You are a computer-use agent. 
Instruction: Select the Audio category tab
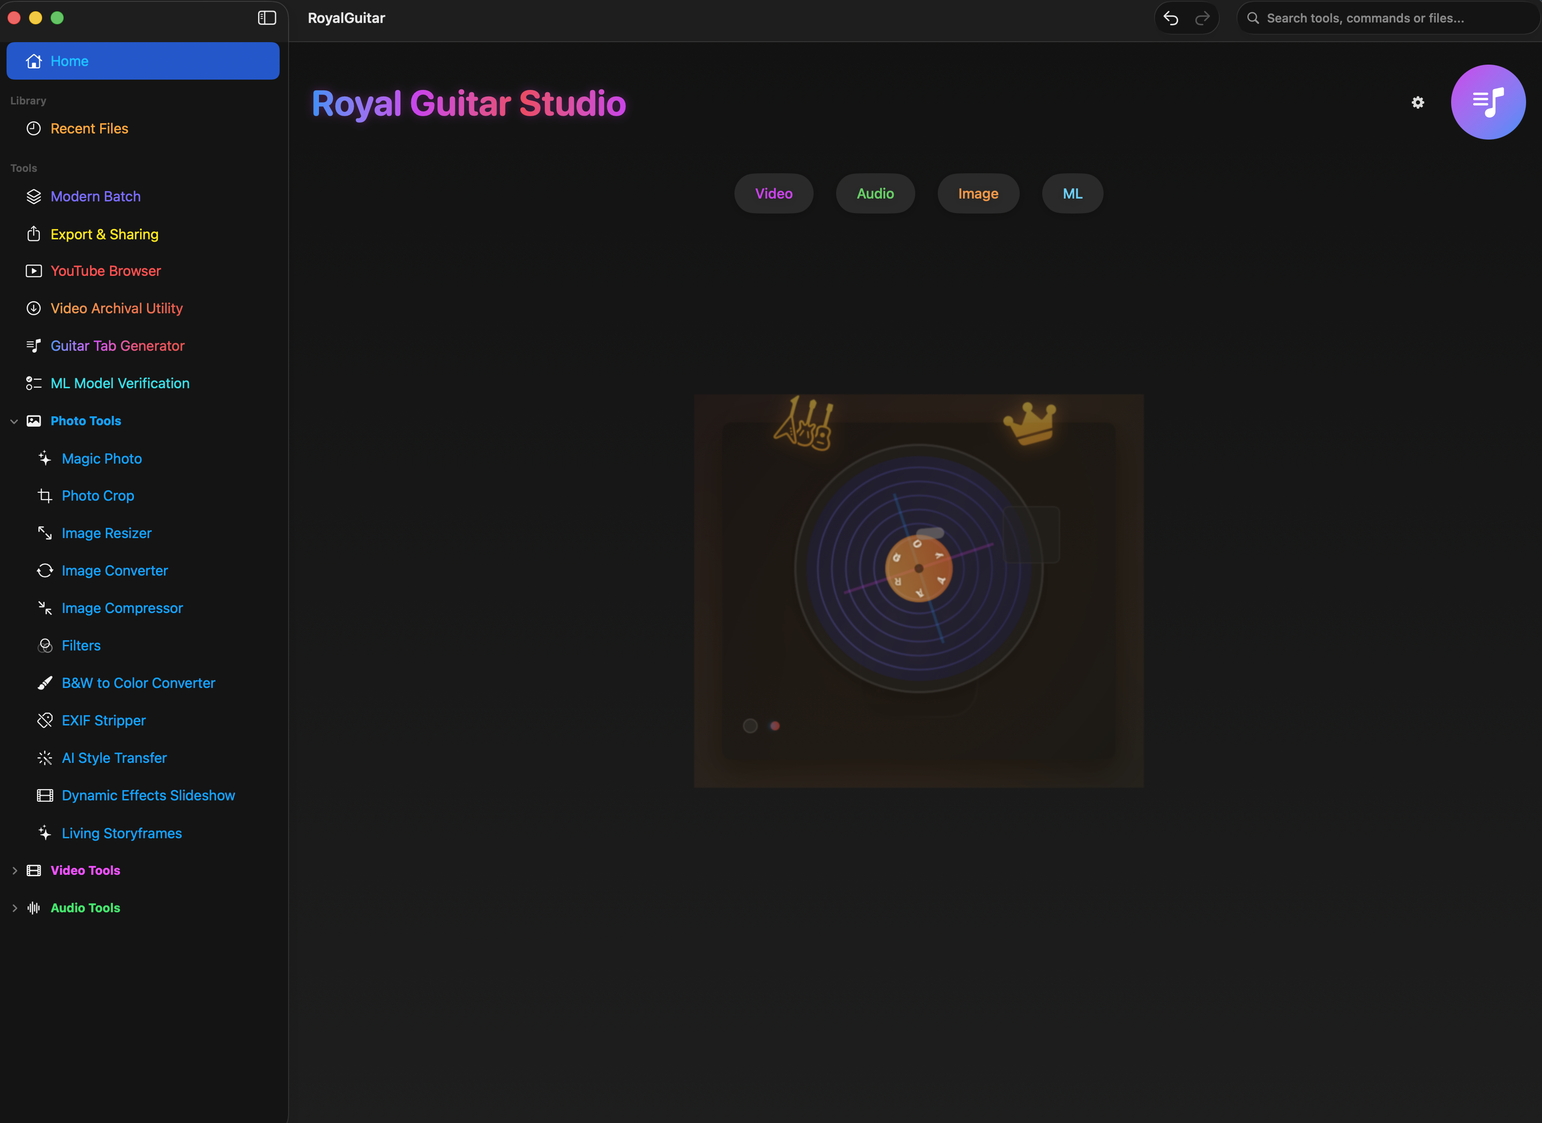875,193
